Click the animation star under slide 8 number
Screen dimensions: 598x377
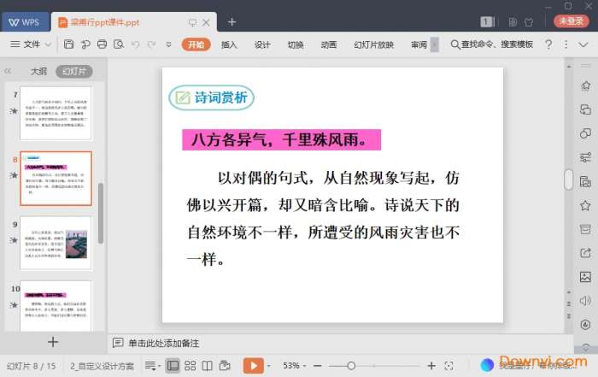coord(15,175)
